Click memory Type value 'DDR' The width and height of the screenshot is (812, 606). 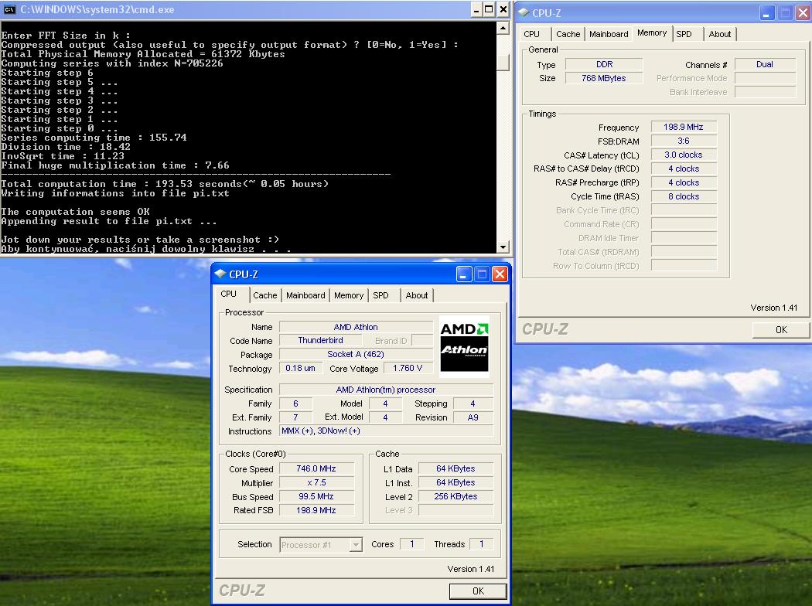point(604,65)
